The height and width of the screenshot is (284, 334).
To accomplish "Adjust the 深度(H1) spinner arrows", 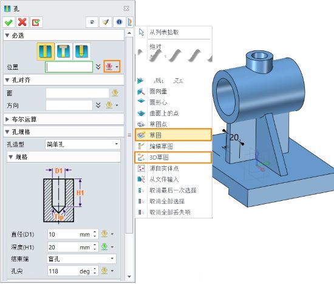I will (95, 247).
